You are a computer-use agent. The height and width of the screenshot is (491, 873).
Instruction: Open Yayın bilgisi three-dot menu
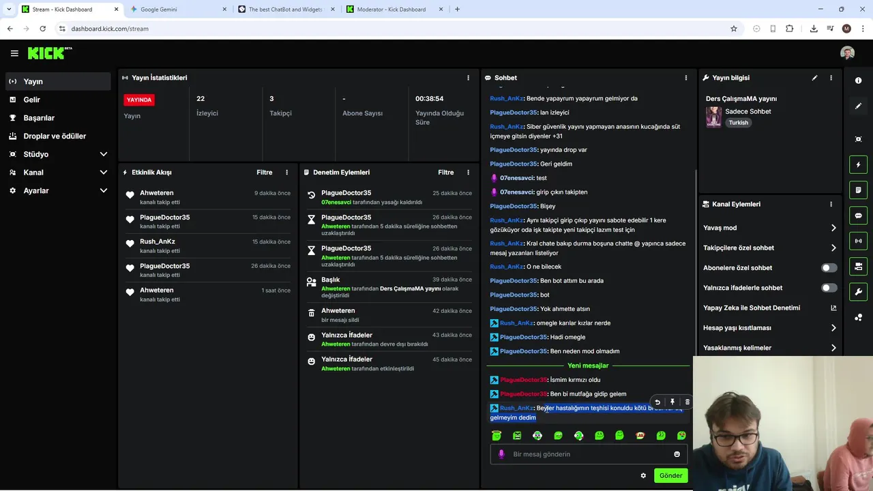831,78
